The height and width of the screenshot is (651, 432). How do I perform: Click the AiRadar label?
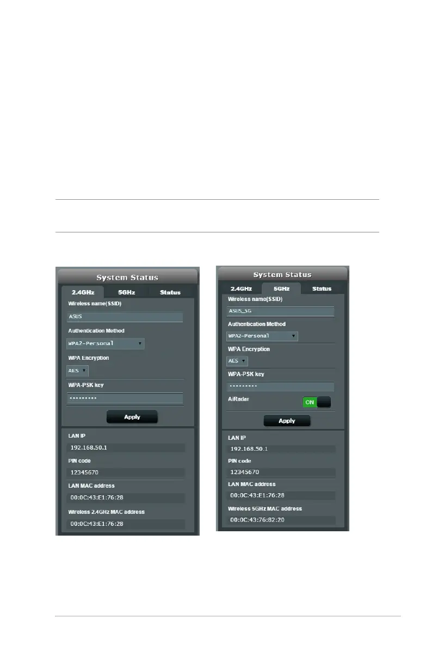click(239, 399)
